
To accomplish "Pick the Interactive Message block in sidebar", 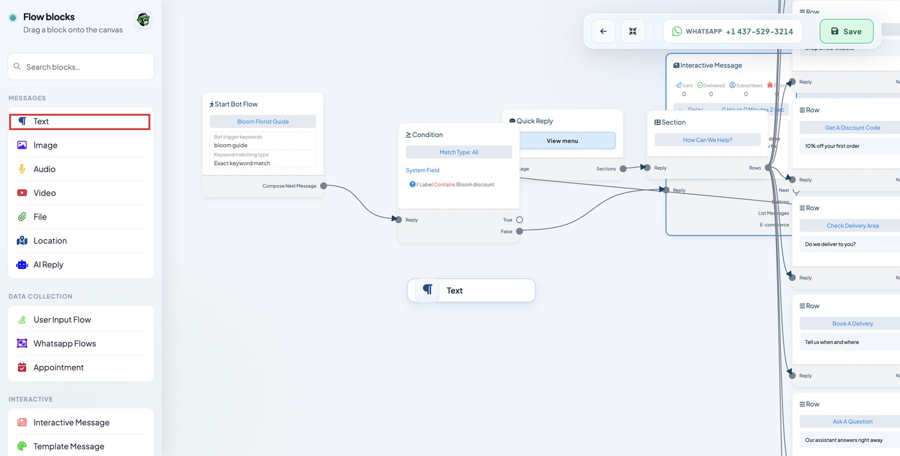I will [x=80, y=423].
